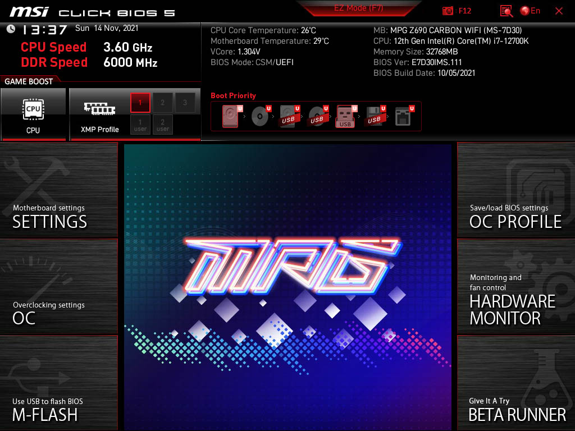The image size is (575, 431).
Task: Select the CD/DVD drive boot priority icon
Action: coord(259,116)
